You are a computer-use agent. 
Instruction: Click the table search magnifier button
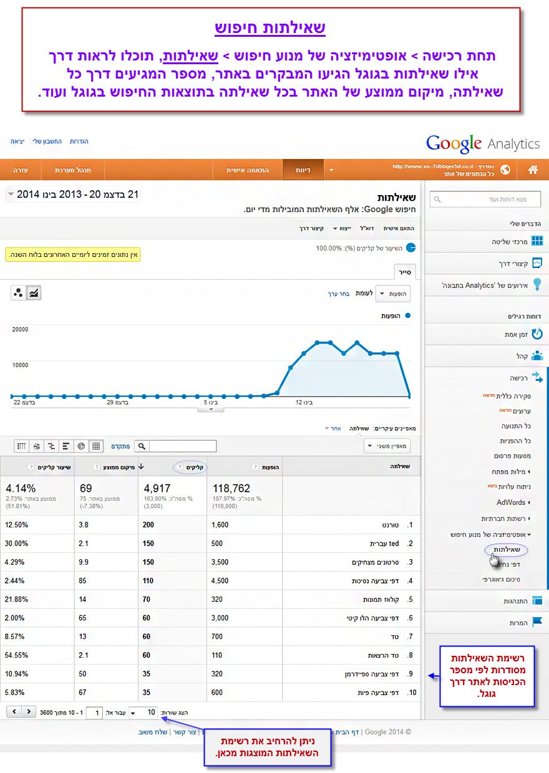point(142,446)
